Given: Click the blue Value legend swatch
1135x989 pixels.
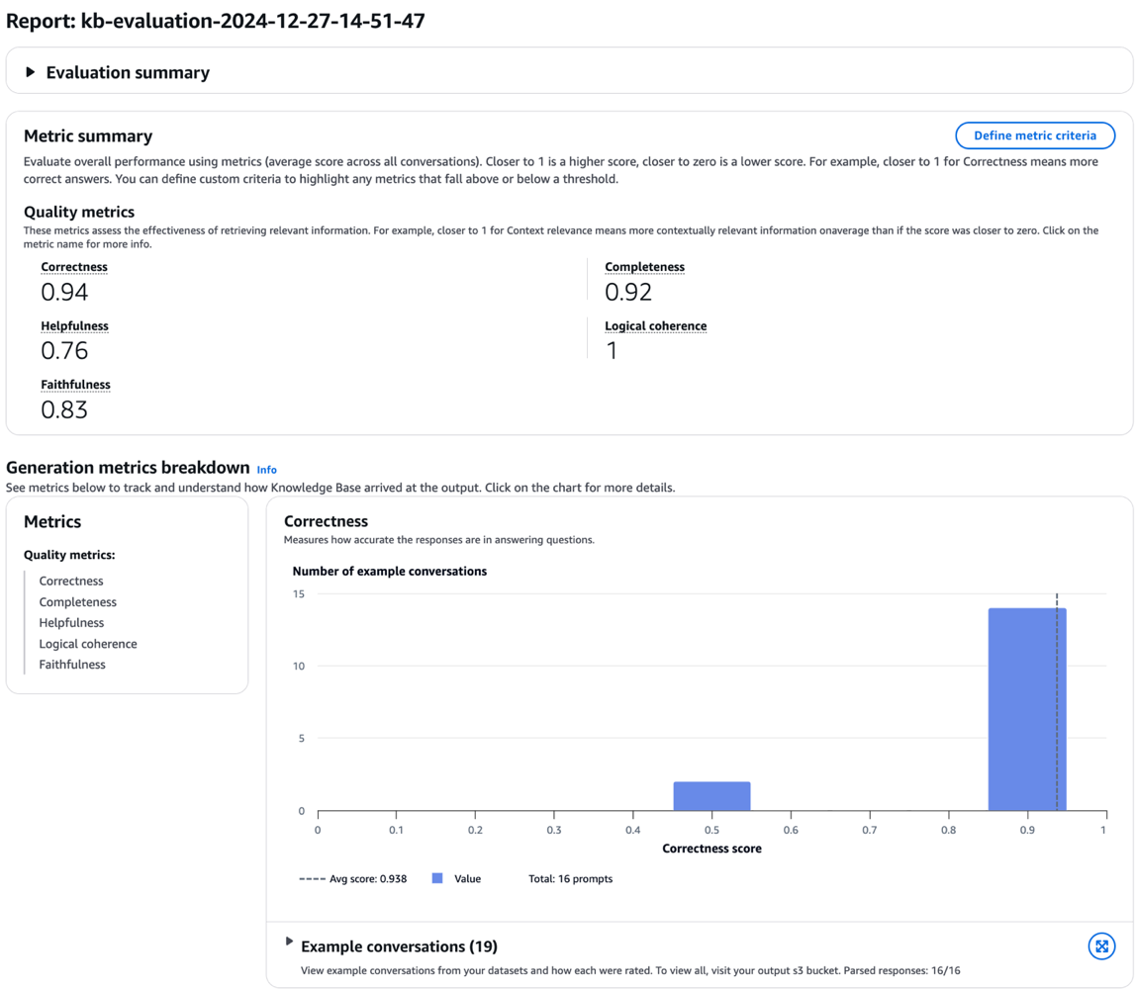Looking at the screenshot, I should (x=436, y=878).
